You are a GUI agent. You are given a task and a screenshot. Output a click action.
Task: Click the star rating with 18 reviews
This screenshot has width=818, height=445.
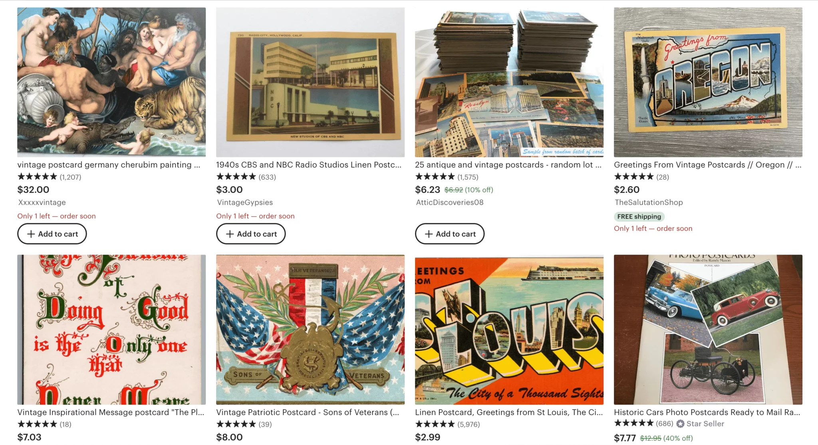coord(37,424)
